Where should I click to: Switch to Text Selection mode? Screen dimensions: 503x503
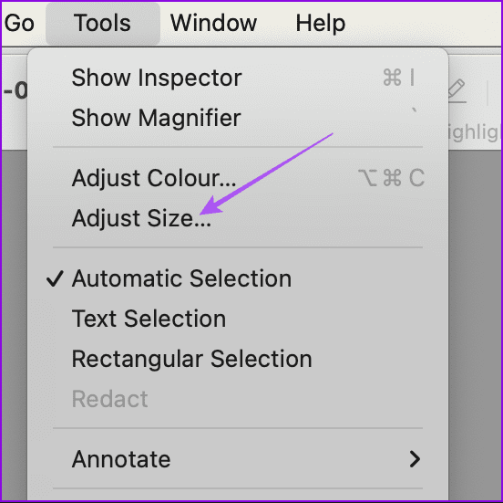tap(238, 319)
